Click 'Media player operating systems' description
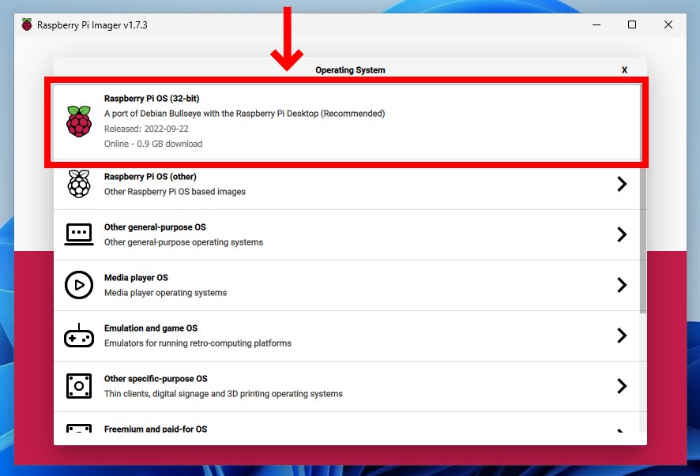 coord(166,293)
